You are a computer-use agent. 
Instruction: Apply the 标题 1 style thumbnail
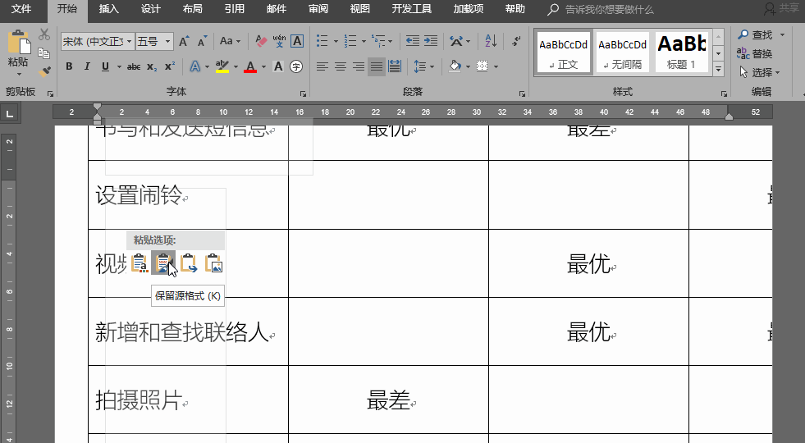click(x=681, y=52)
